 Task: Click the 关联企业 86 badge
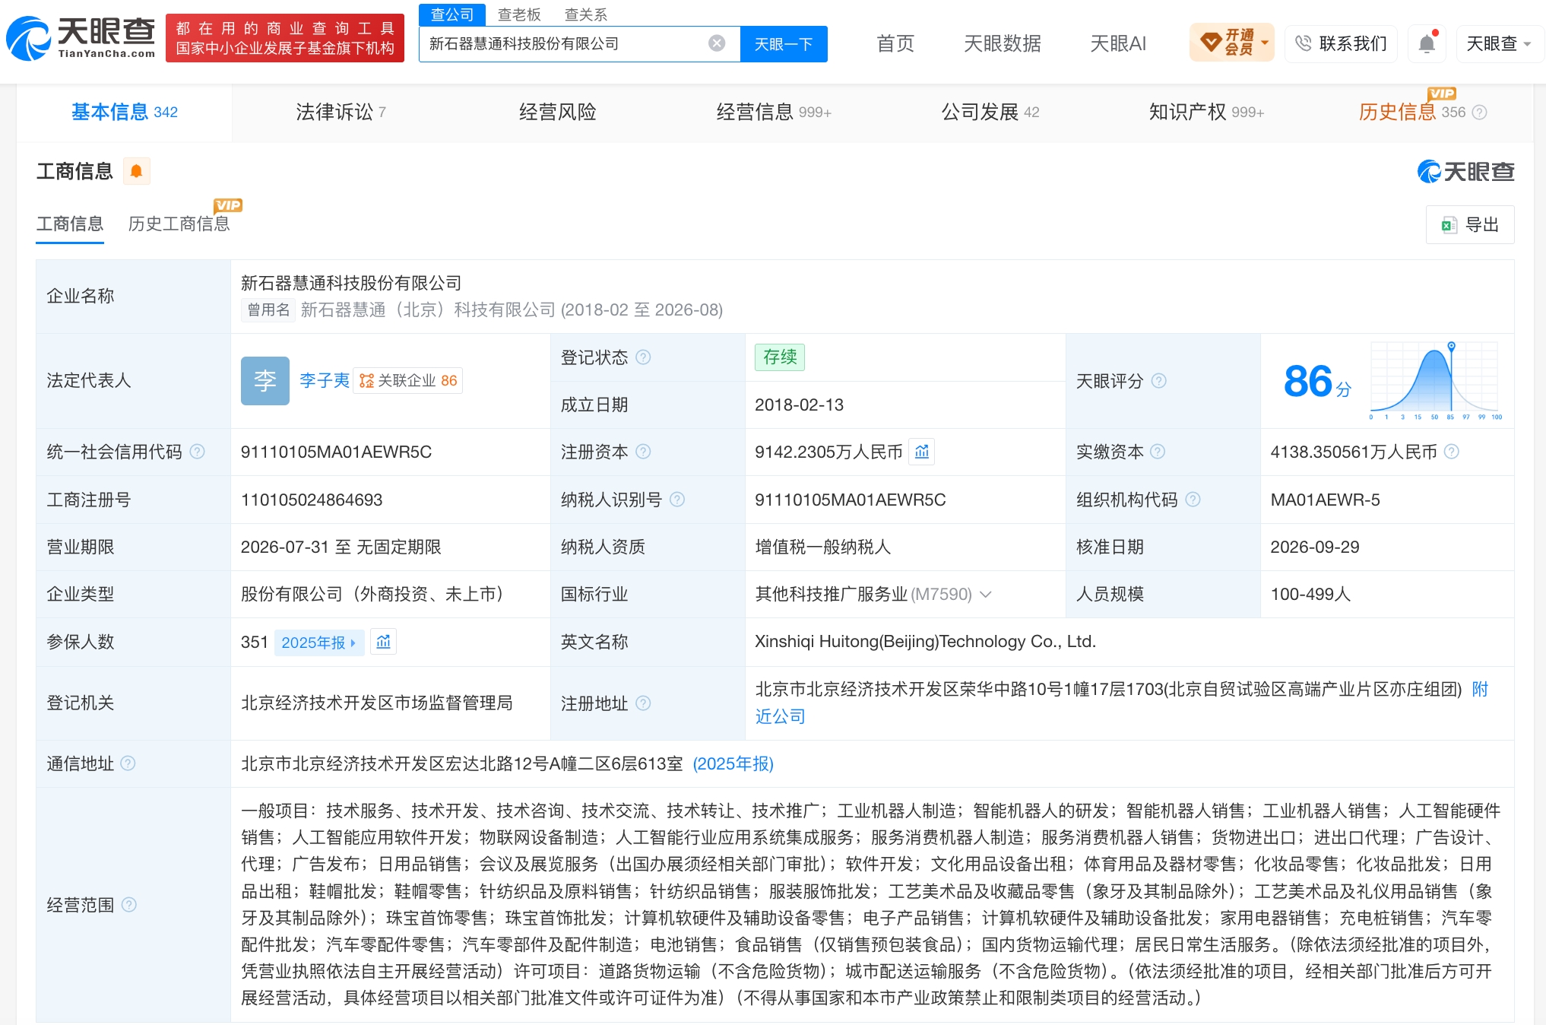pyautogui.click(x=408, y=380)
